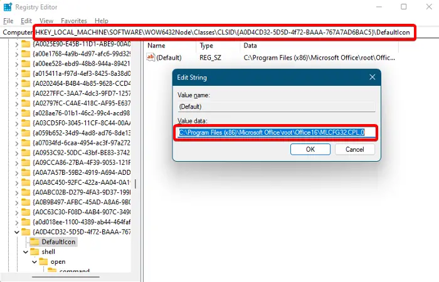
Task: Select the {A0A7A57B-59B2-4919 key
Action: point(82,172)
